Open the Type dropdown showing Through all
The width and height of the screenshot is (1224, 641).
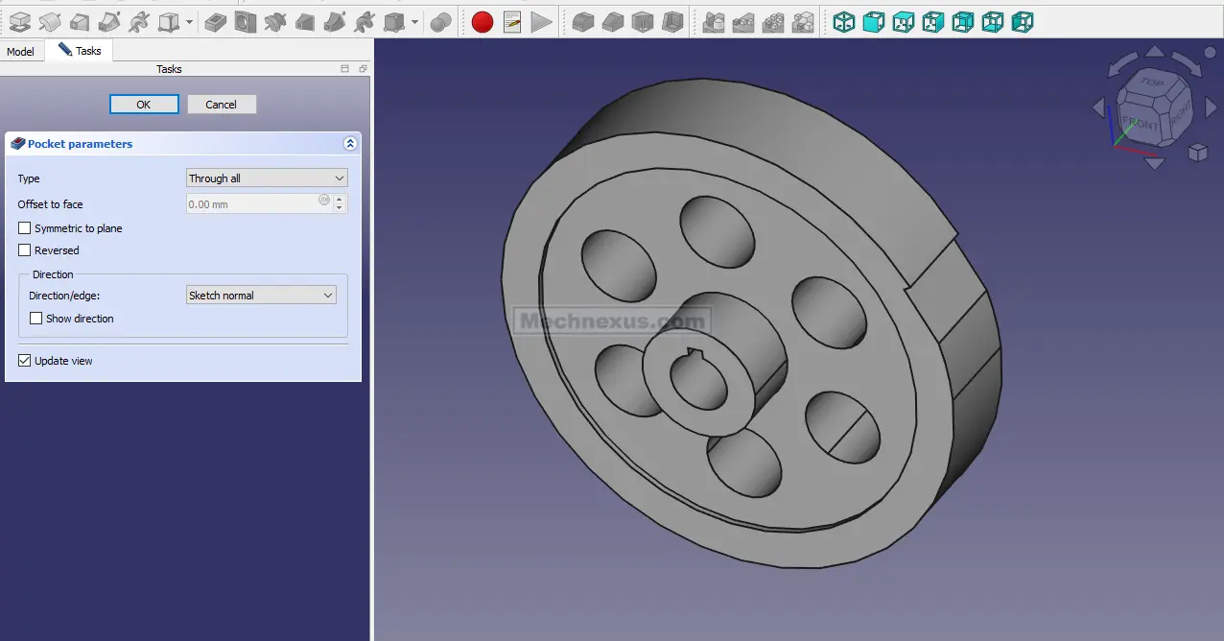tap(266, 178)
